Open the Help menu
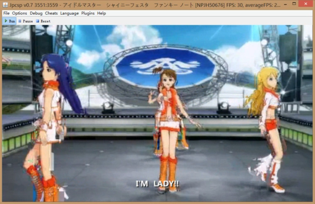Image resolution: width=315 pixels, height=204 pixels. click(101, 13)
